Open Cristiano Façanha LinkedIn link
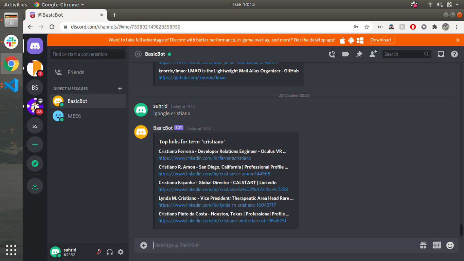Screen dimensions: 464x261 click(223, 190)
